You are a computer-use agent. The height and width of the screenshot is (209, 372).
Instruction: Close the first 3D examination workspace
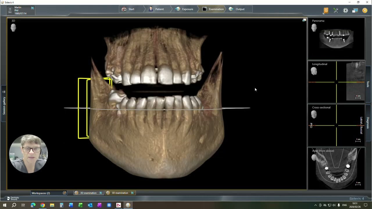coord(101,193)
